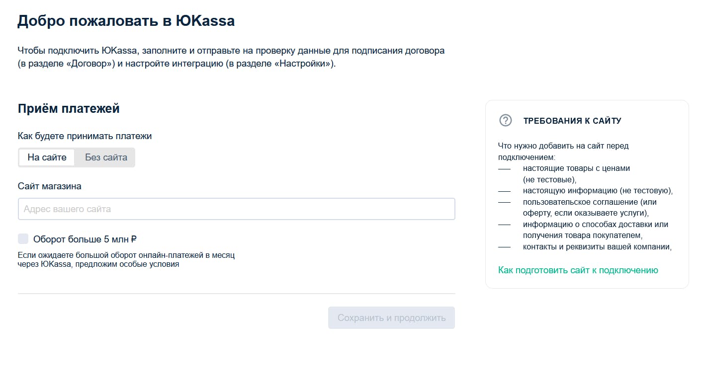Viewport: 706px width, 392px height.
Task: Select the «На сайте» payment option
Action: (47, 157)
